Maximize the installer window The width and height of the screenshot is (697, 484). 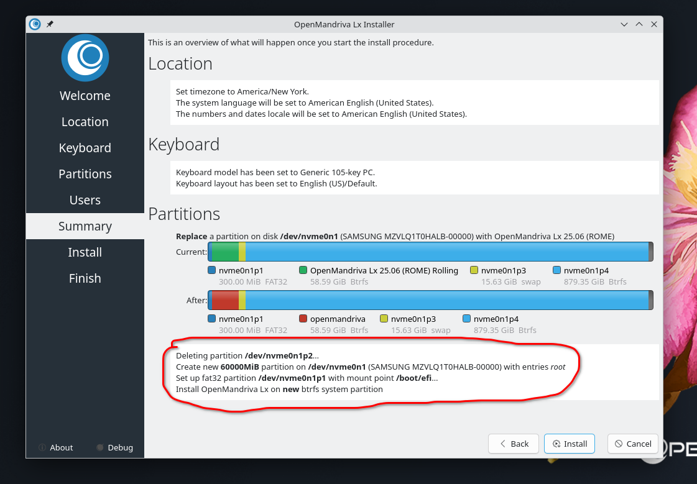[x=639, y=24]
